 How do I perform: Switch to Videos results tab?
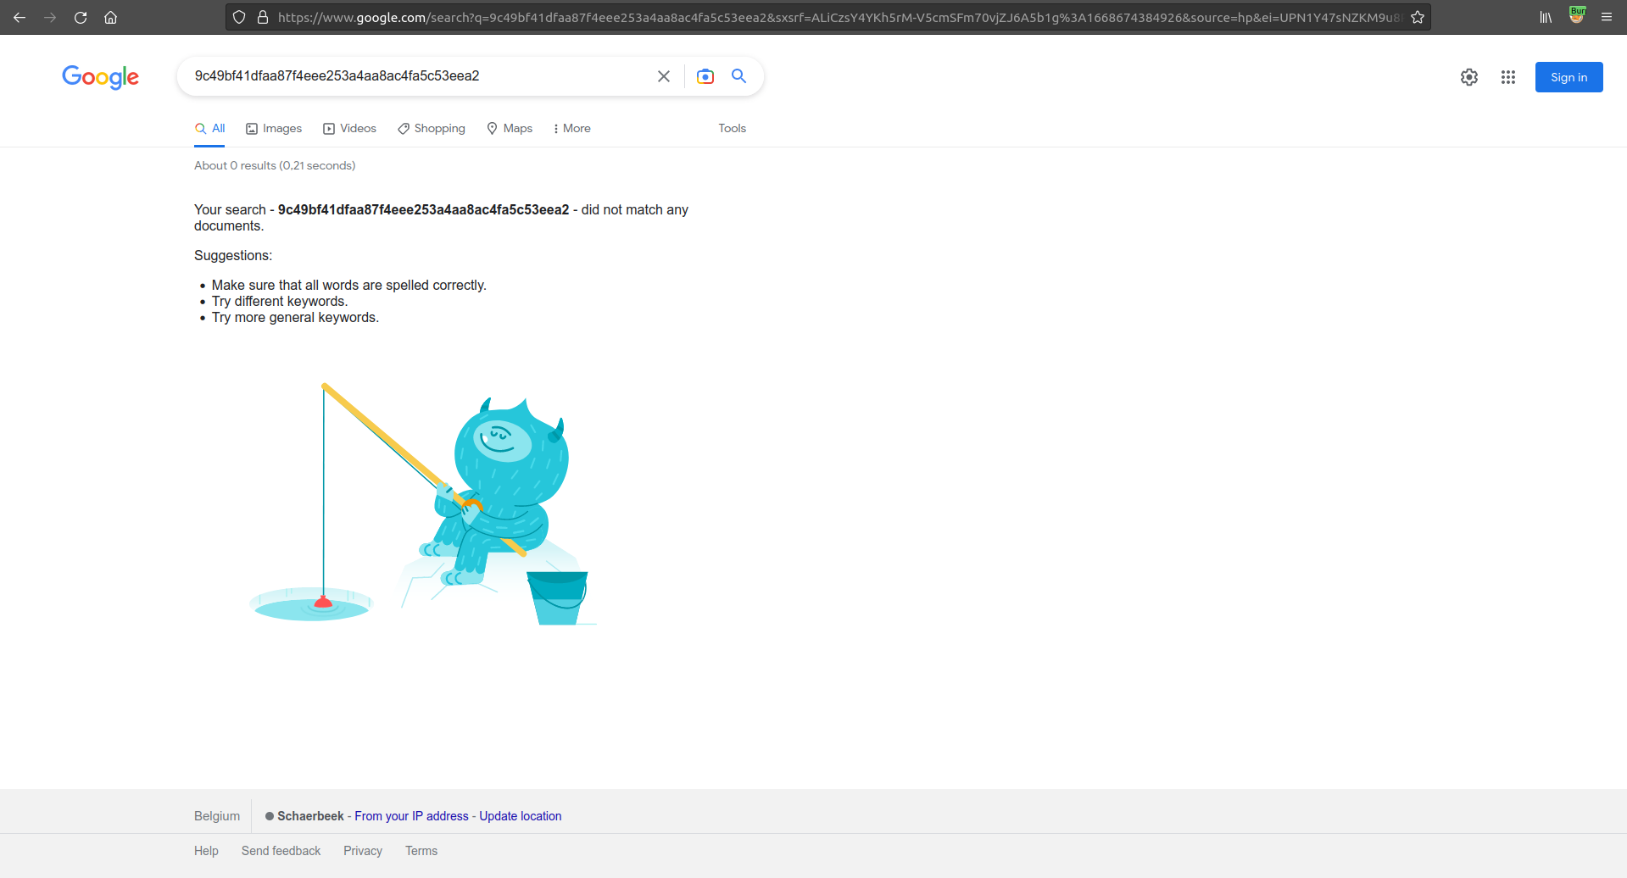(349, 129)
